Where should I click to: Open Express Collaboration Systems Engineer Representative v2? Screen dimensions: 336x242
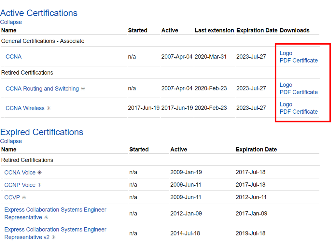(x=55, y=230)
